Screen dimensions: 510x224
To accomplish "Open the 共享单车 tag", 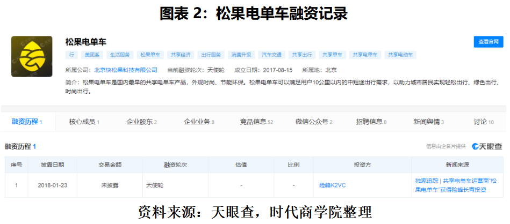I will [x=333, y=55].
